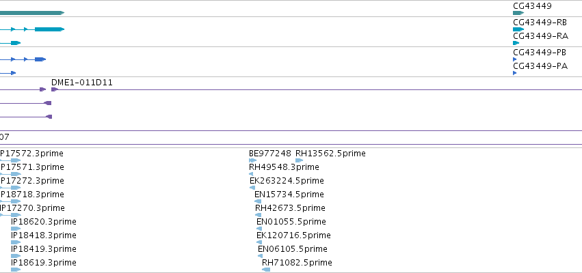Click the DME1-011D11 feature arrow

coord(55,89)
